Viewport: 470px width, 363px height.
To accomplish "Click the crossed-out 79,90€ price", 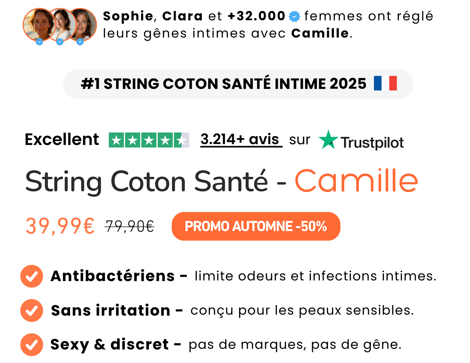I will click(130, 226).
